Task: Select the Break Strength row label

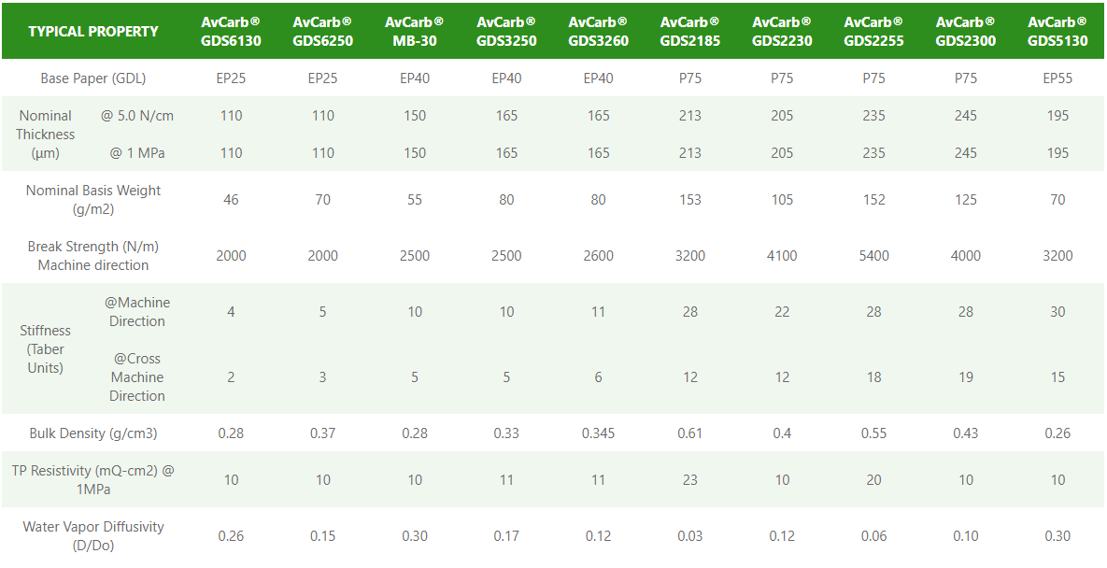Action: 93,256
